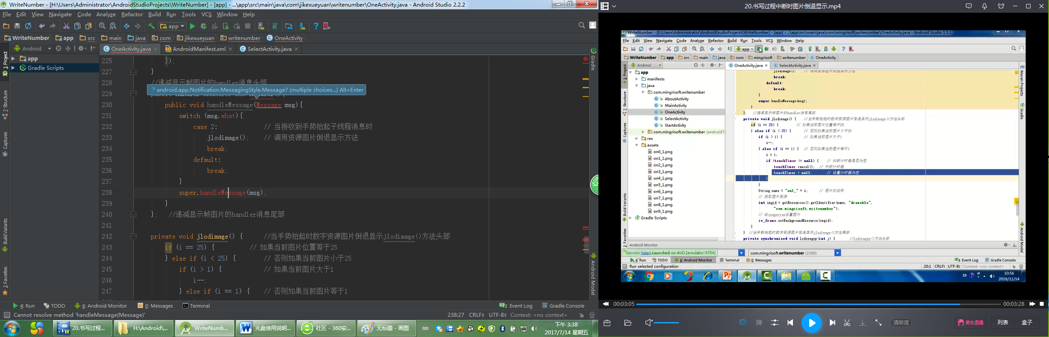Screen dimensions: 1049x337
Task: Collapse code fold marker at line 229
Action: point(133,93)
